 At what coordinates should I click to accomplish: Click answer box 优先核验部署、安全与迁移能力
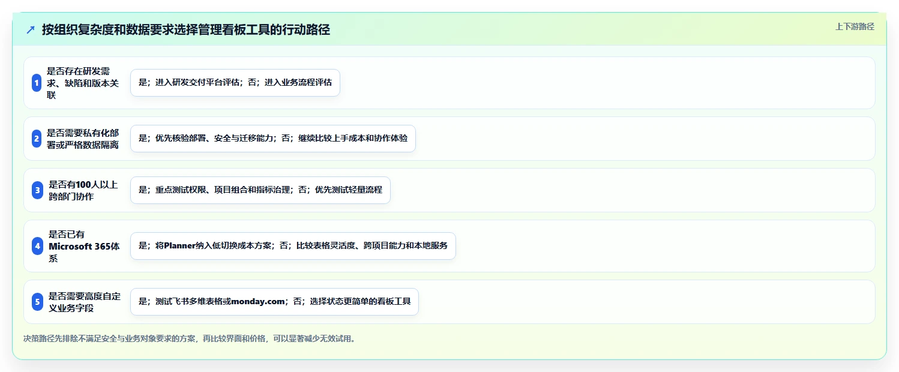click(273, 139)
